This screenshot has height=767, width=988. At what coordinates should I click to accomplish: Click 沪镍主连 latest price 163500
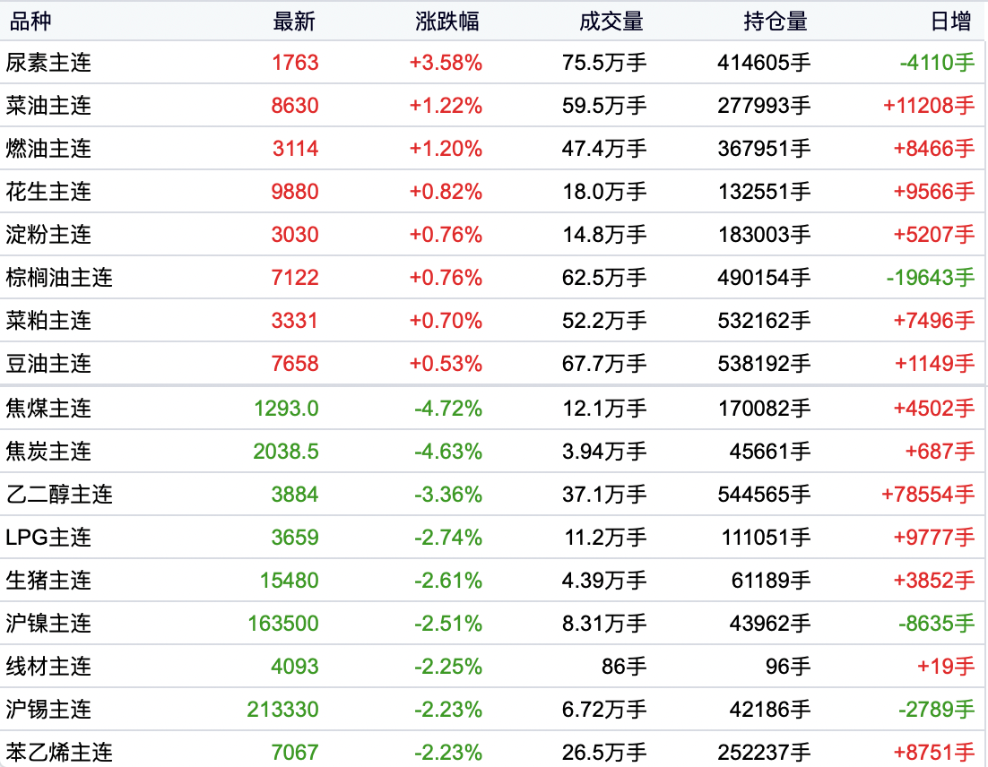(283, 624)
